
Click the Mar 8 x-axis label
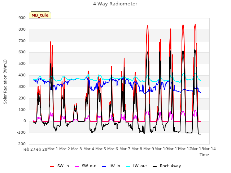(137, 149)
